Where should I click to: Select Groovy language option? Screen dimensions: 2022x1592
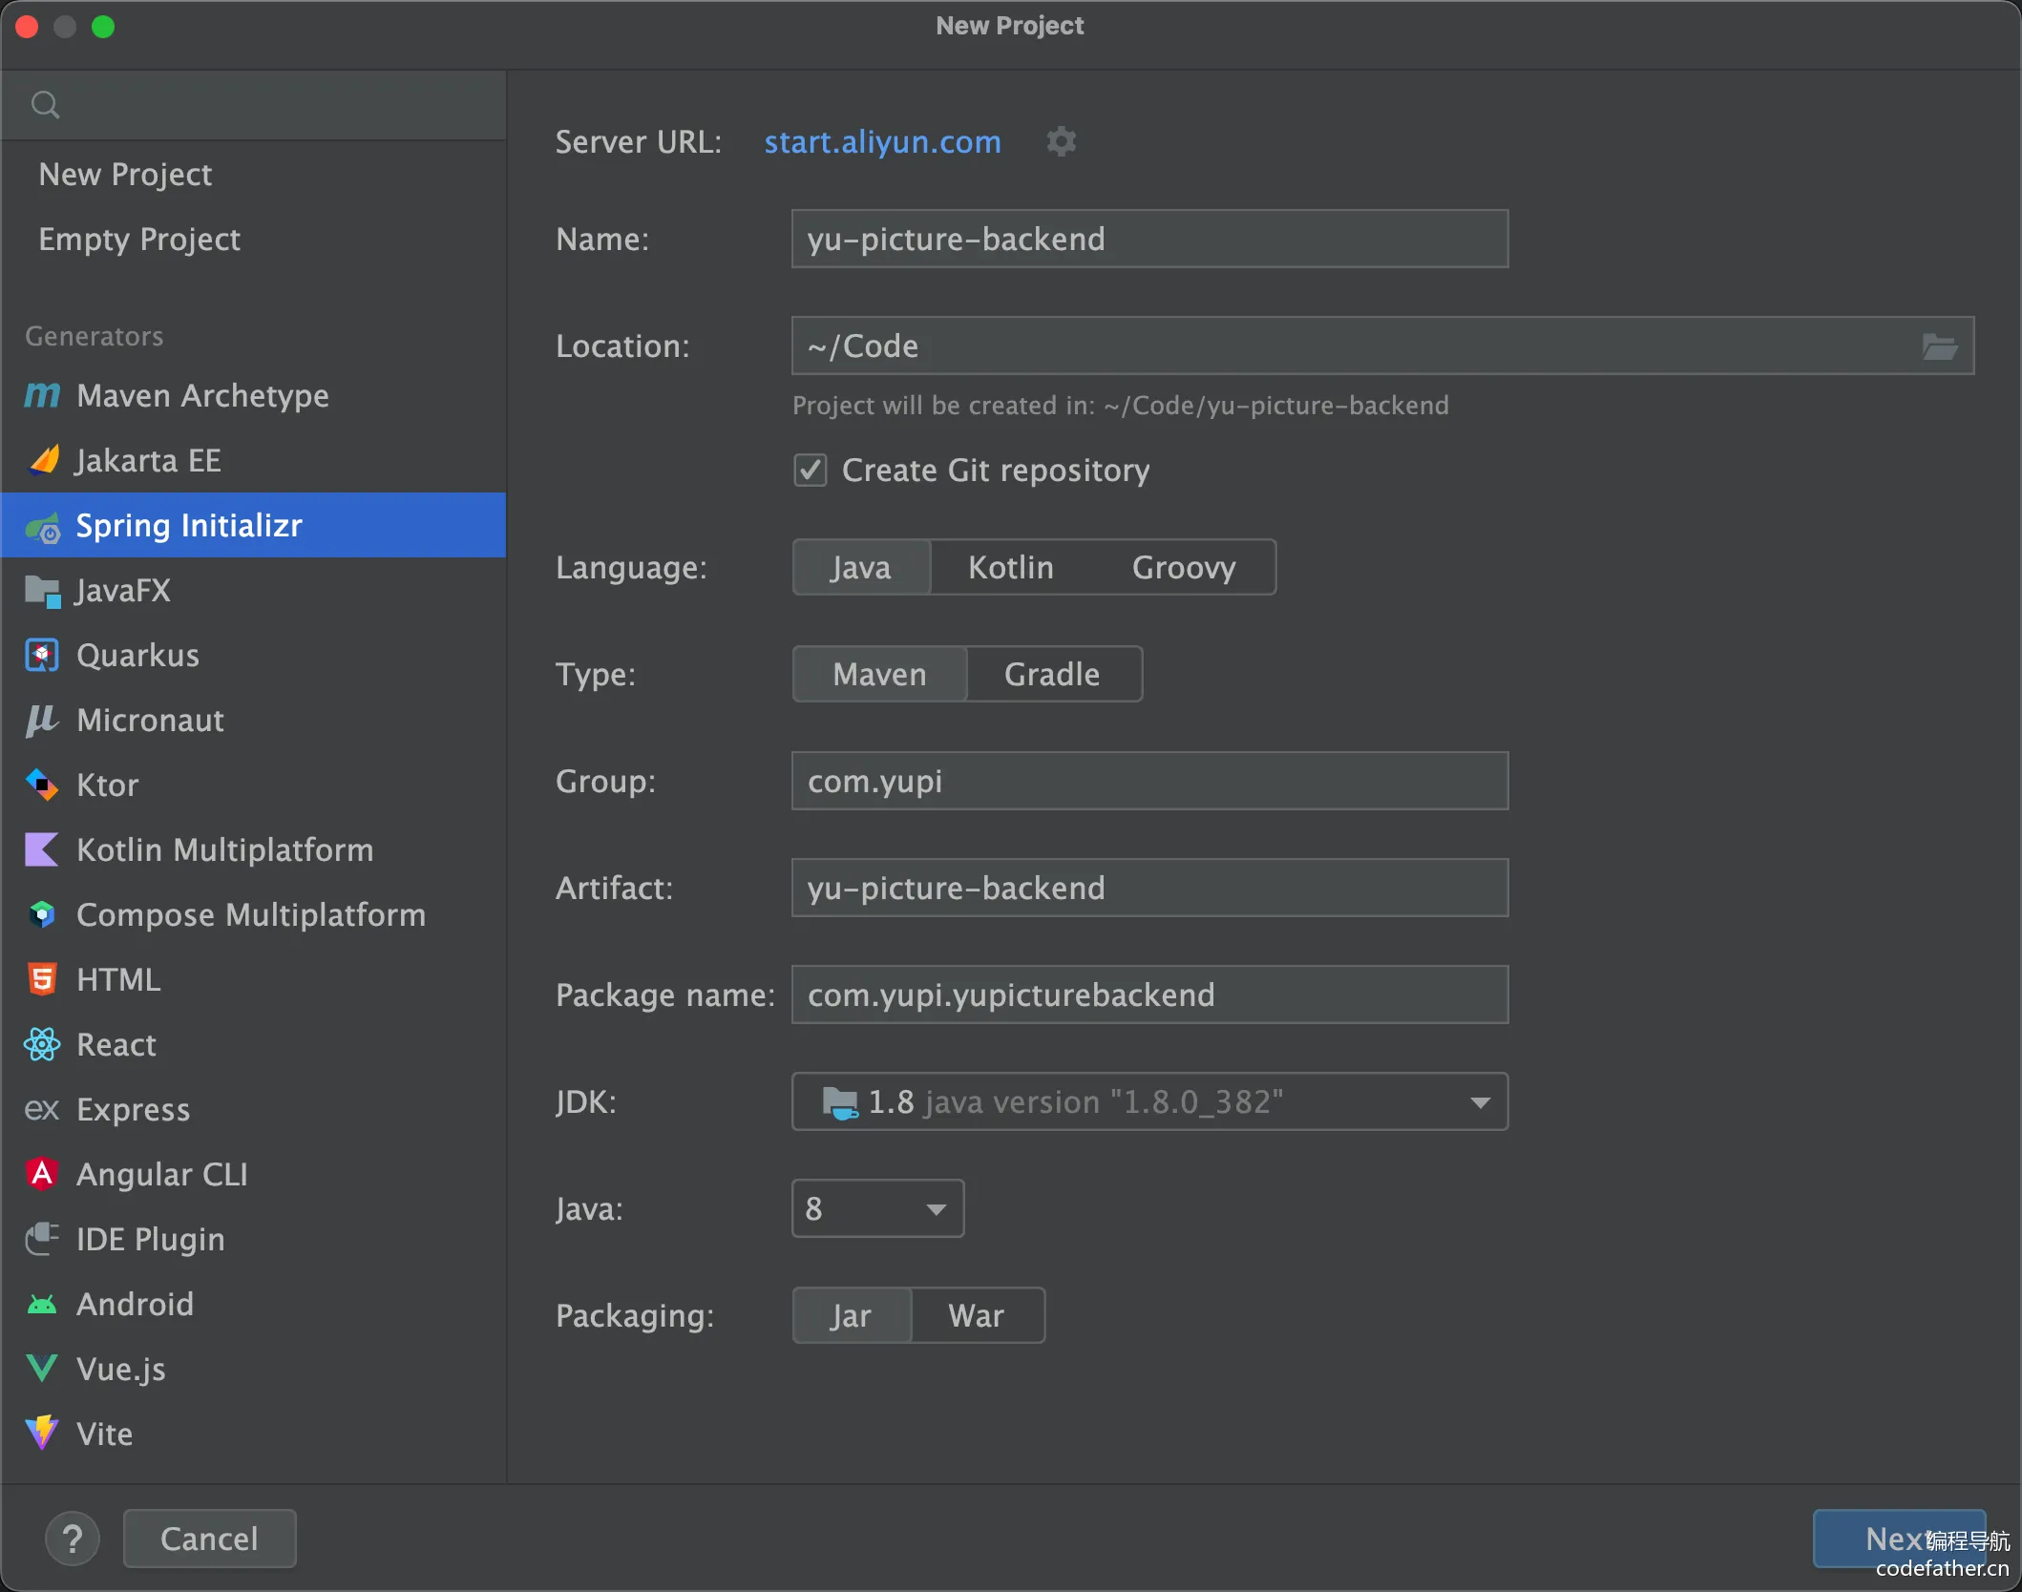(x=1184, y=567)
